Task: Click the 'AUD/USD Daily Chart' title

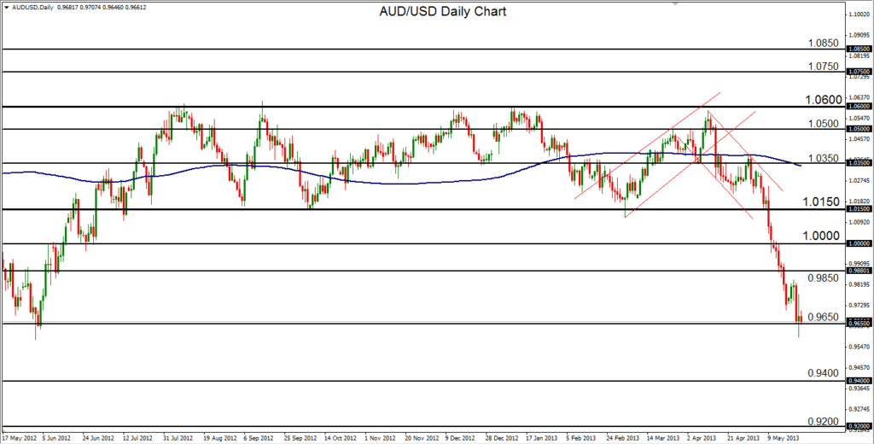Action: click(441, 11)
